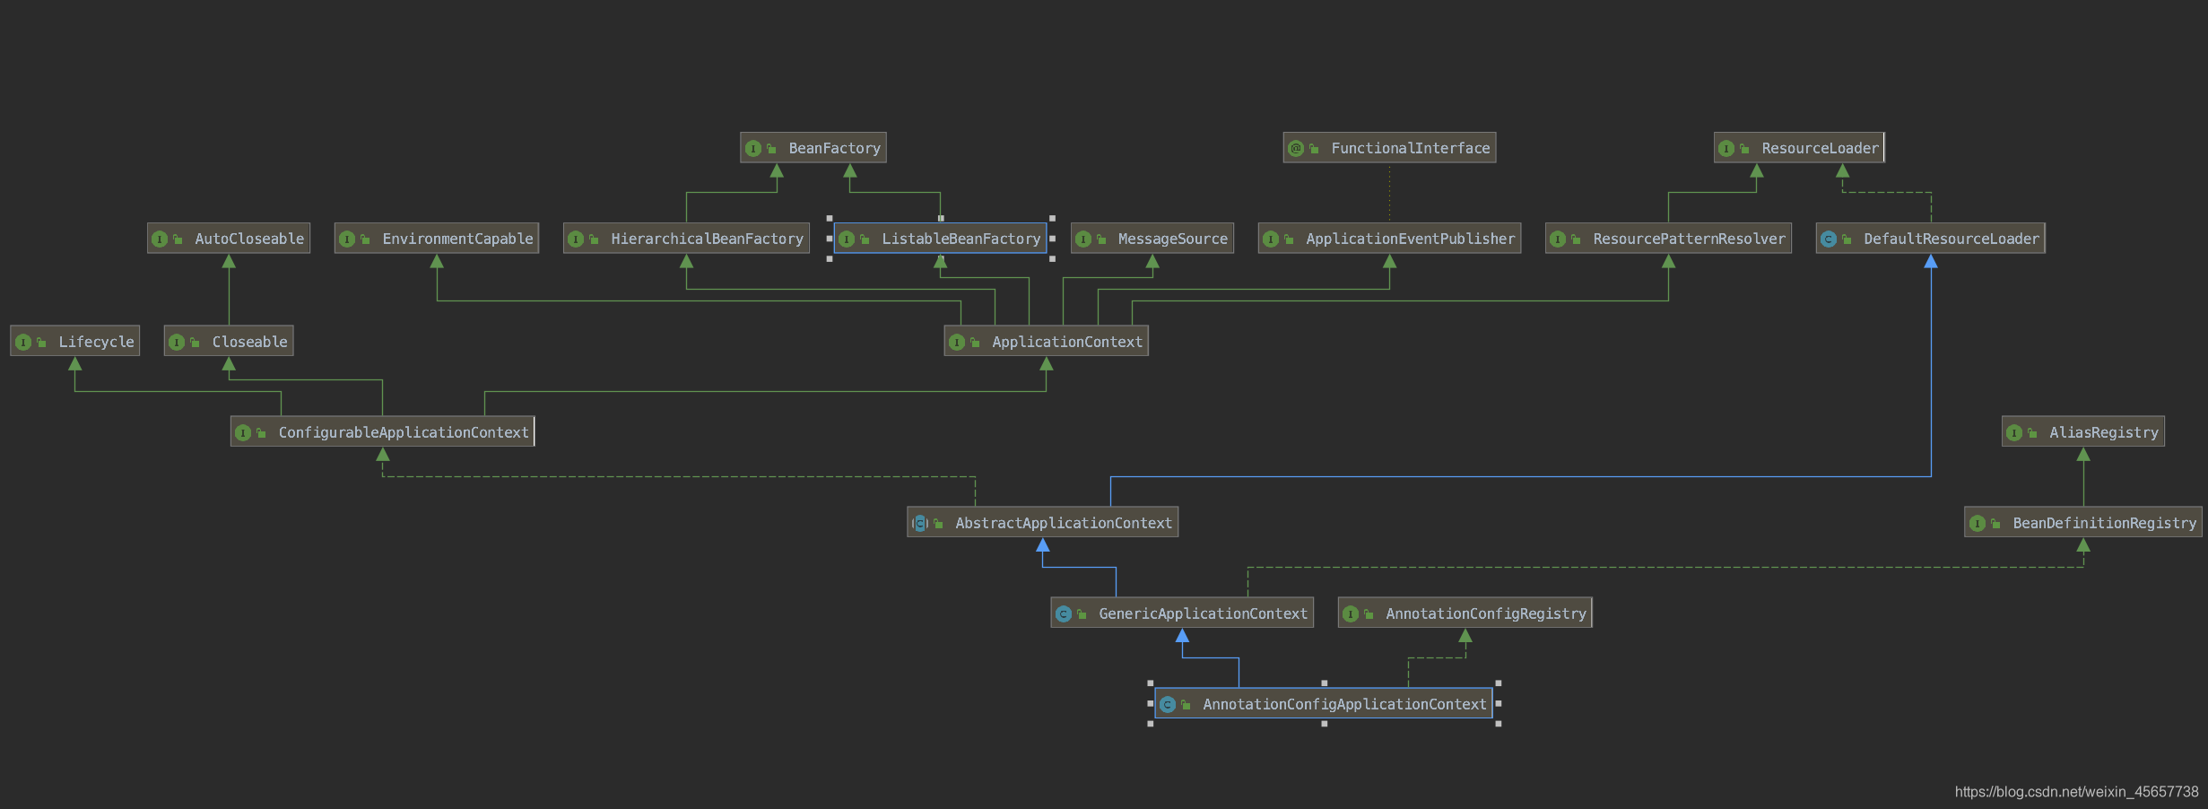The width and height of the screenshot is (2208, 809).
Task: Click the abstract class icon on AbstractApplicationContext
Action: coord(920,524)
